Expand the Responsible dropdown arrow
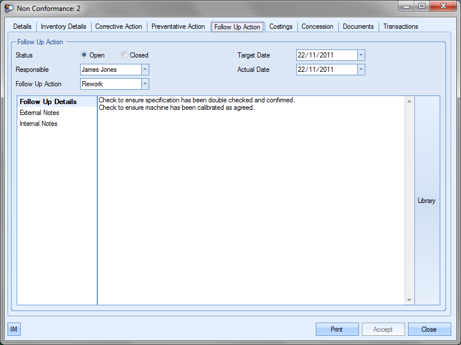This screenshot has height=345, width=461. [145, 70]
